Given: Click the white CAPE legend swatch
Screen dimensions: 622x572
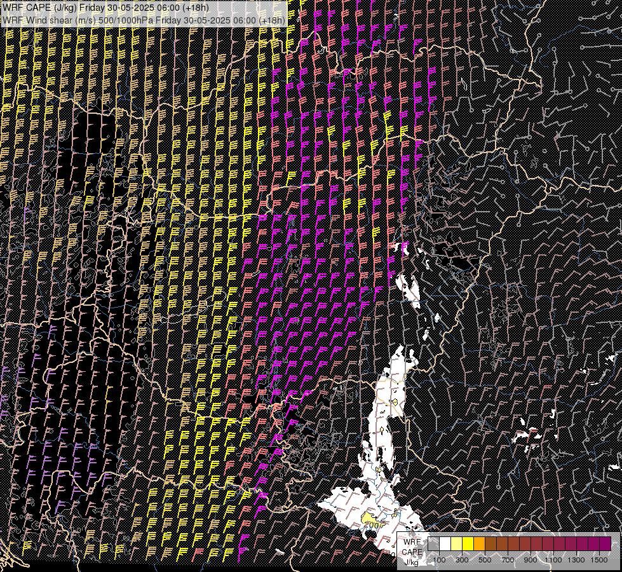Looking at the screenshot, I should (x=445, y=543).
